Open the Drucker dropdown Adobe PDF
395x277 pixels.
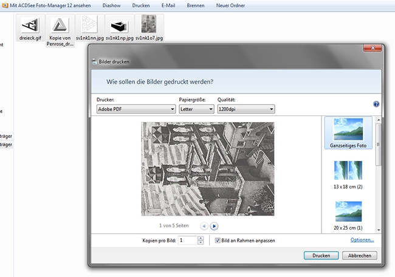[136, 109]
